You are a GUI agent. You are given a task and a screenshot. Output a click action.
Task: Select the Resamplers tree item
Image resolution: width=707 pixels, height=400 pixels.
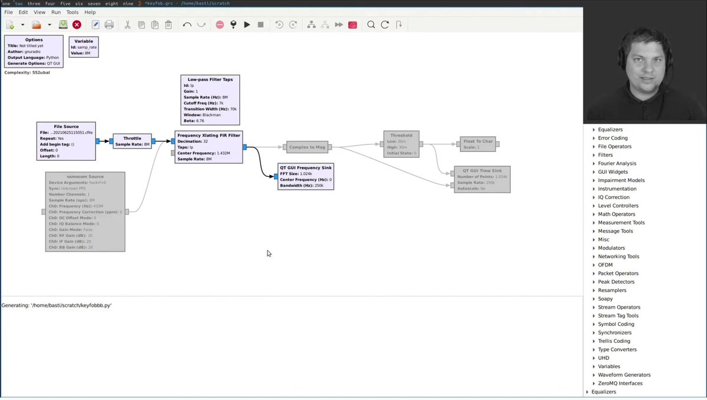click(x=612, y=290)
